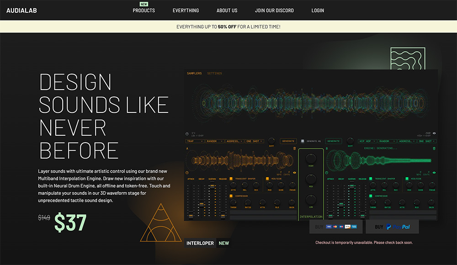Toggle sampler A's orange eye icon
Image resolution: width=457 pixels, height=265 pixels.
[294, 173]
